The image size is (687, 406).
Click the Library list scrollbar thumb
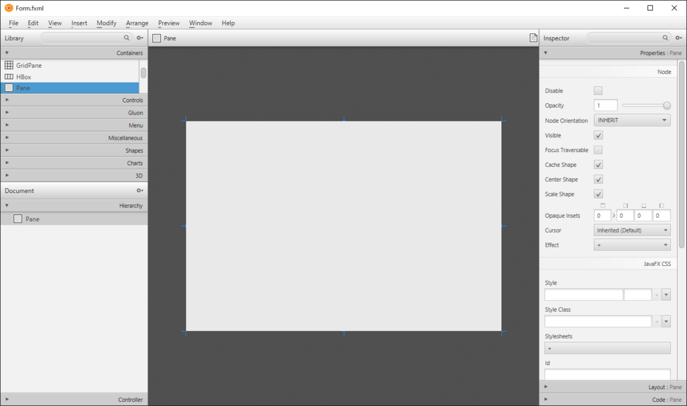[x=144, y=73]
